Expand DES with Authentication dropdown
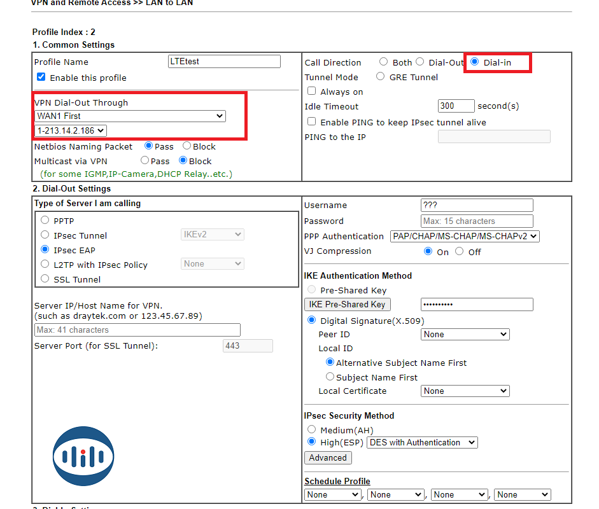The image size is (599, 509). [x=422, y=442]
